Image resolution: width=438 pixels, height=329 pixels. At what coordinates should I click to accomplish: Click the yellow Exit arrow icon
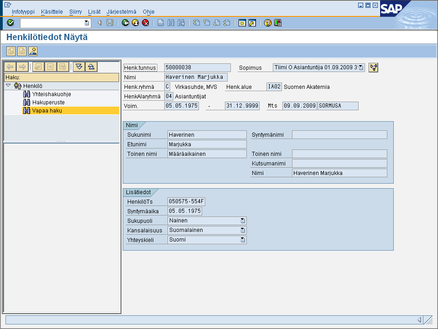point(136,23)
